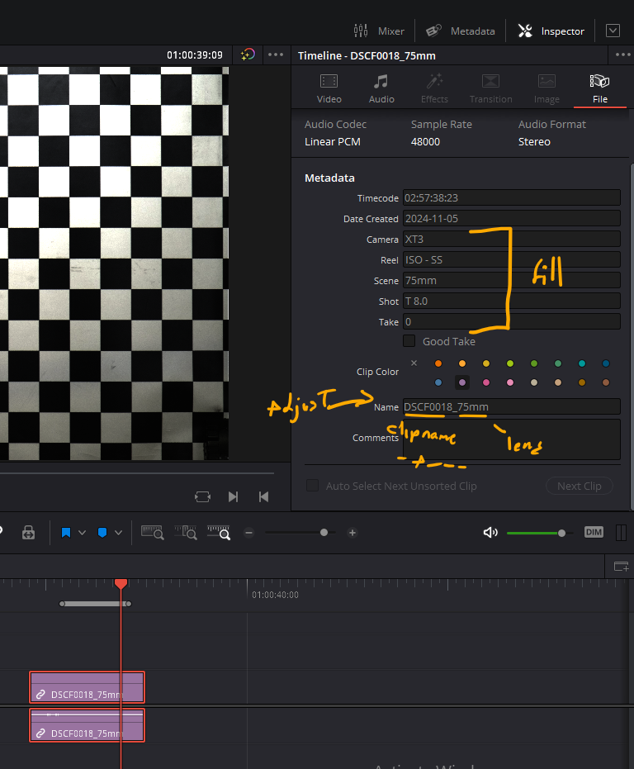Click the full extent zoom icon
Screen dimensions: 634x769
(x=152, y=533)
